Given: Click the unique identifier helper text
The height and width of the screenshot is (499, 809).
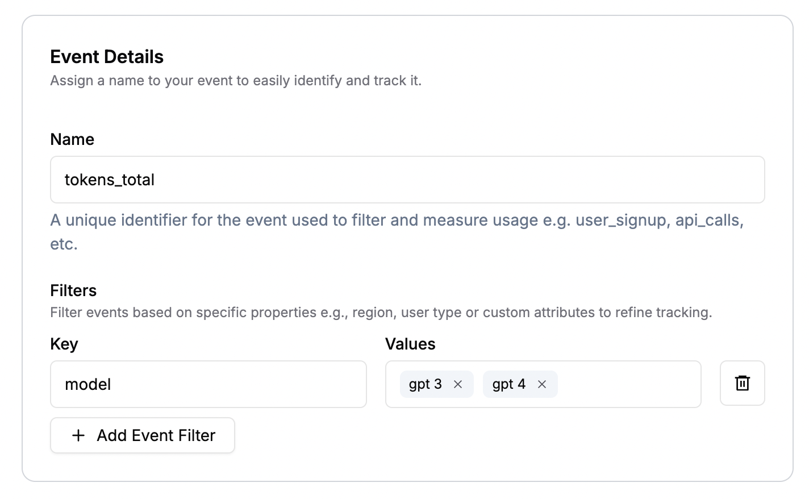Looking at the screenshot, I should 397,232.
